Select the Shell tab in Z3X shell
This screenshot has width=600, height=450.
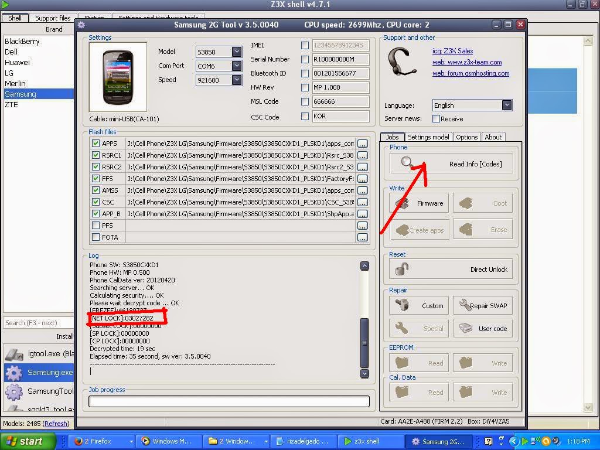15,18
